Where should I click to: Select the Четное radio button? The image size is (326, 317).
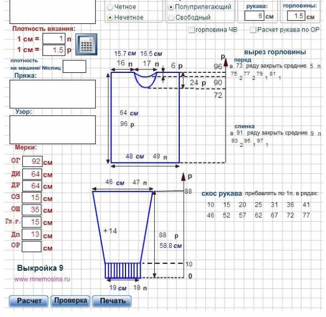111,7
